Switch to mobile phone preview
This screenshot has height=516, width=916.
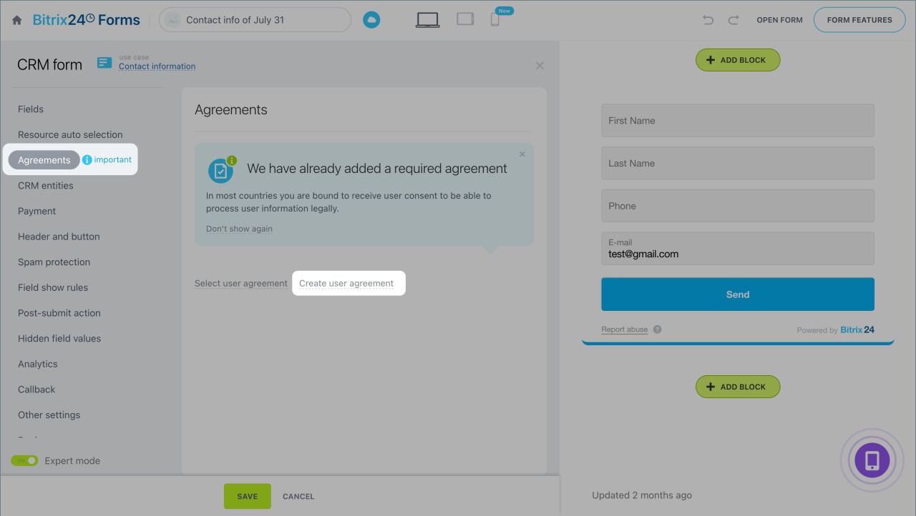(x=495, y=20)
